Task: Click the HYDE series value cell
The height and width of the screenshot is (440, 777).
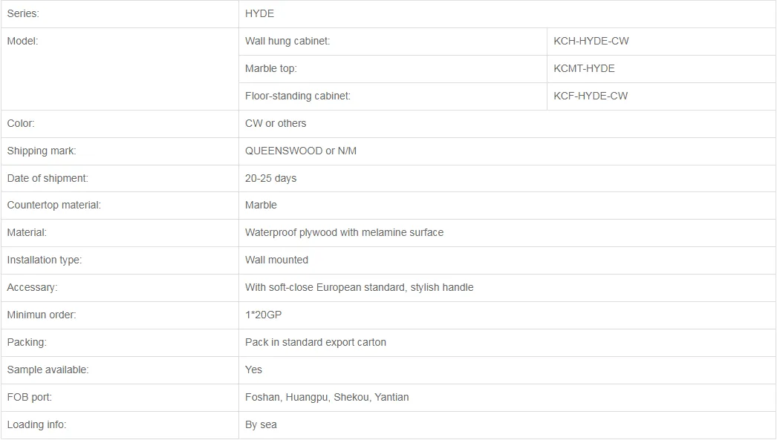Action: point(507,14)
